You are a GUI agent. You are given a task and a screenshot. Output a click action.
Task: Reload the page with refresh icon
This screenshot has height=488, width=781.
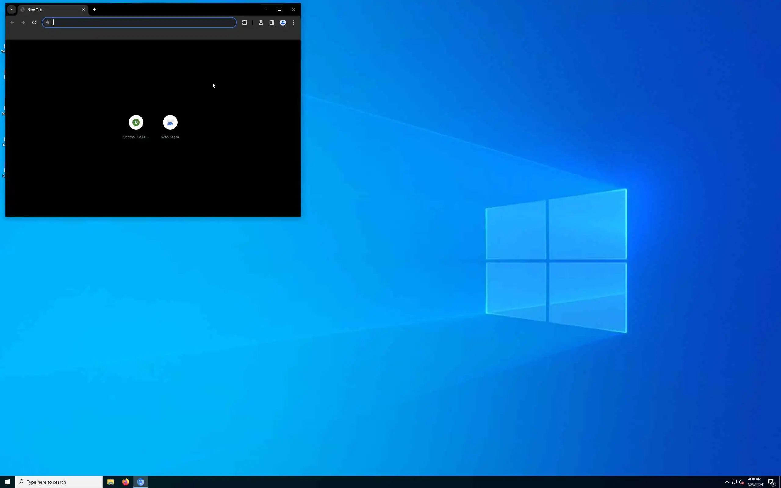34,23
